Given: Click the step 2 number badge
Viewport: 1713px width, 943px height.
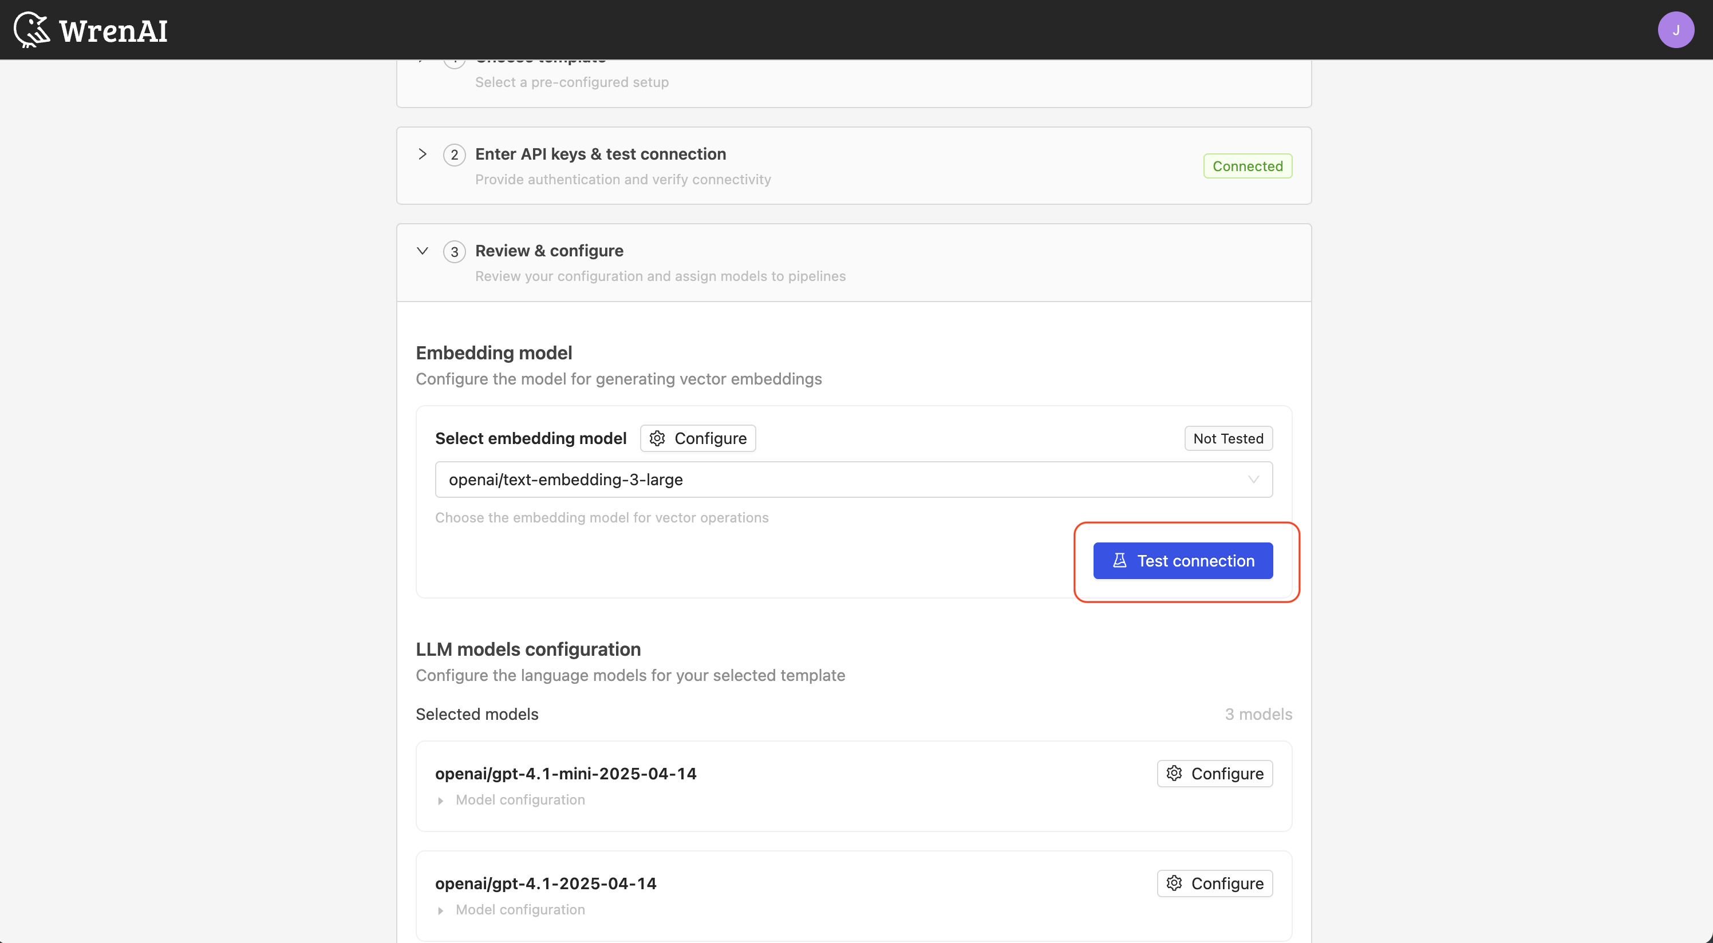Looking at the screenshot, I should pos(455,154).
